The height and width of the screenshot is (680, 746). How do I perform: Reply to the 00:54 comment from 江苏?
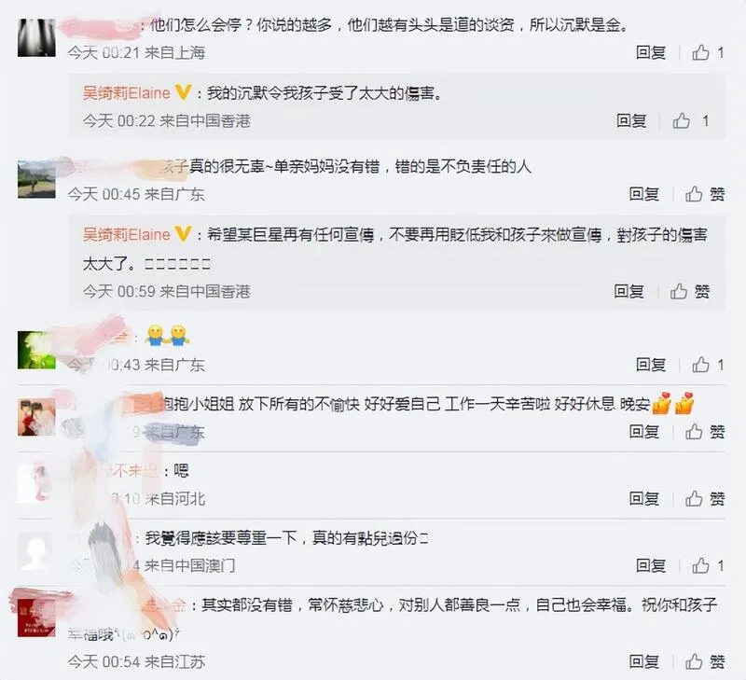tap(643, 661)
